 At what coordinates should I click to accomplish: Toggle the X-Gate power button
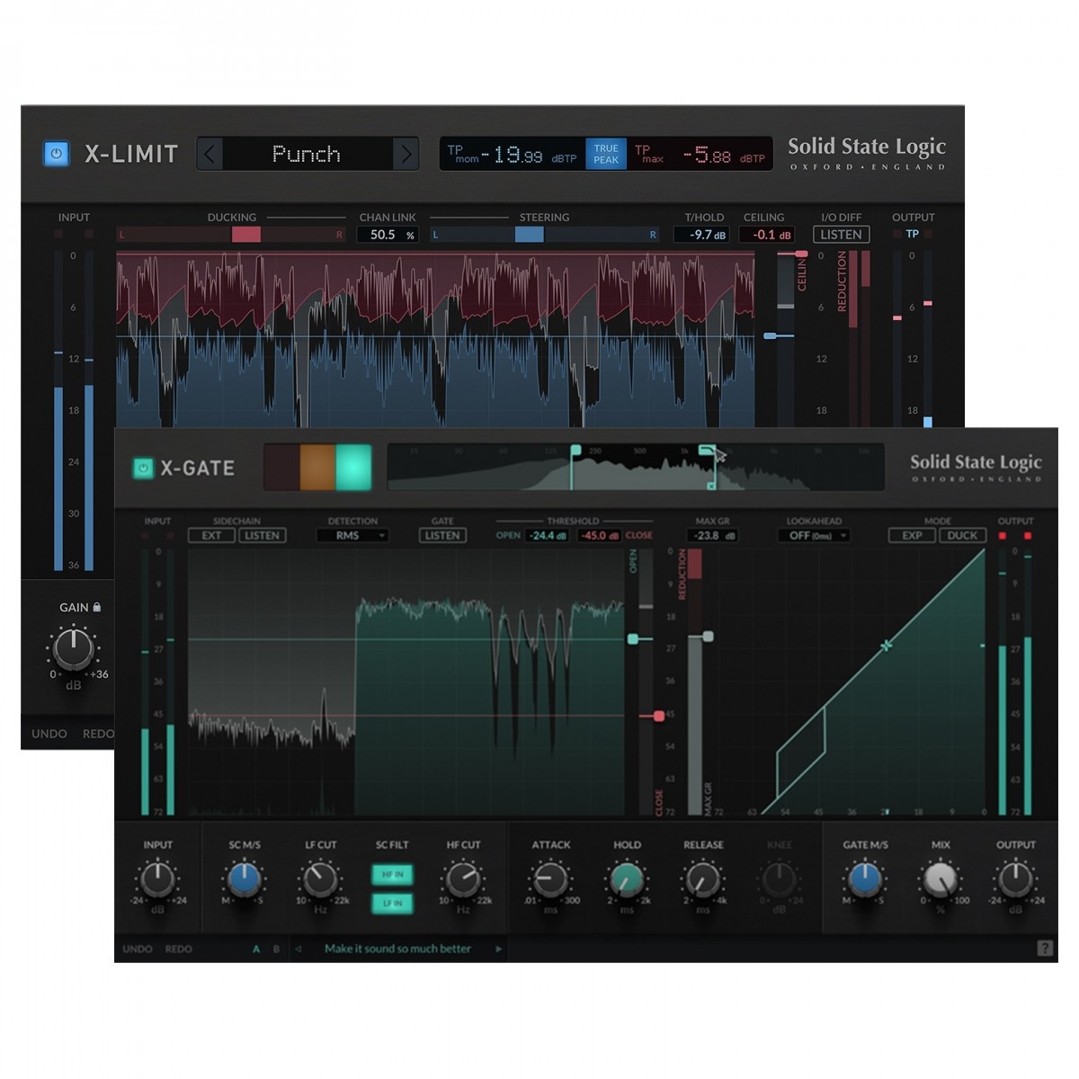[143, 468]
